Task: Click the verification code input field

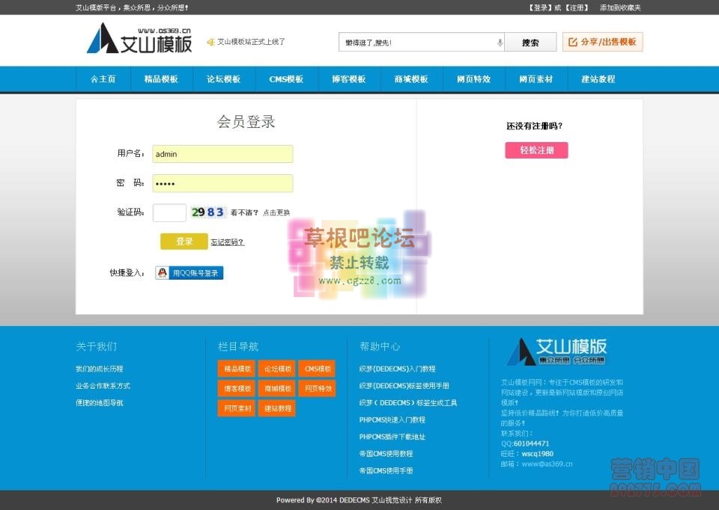Action: (x=169, y=212)
